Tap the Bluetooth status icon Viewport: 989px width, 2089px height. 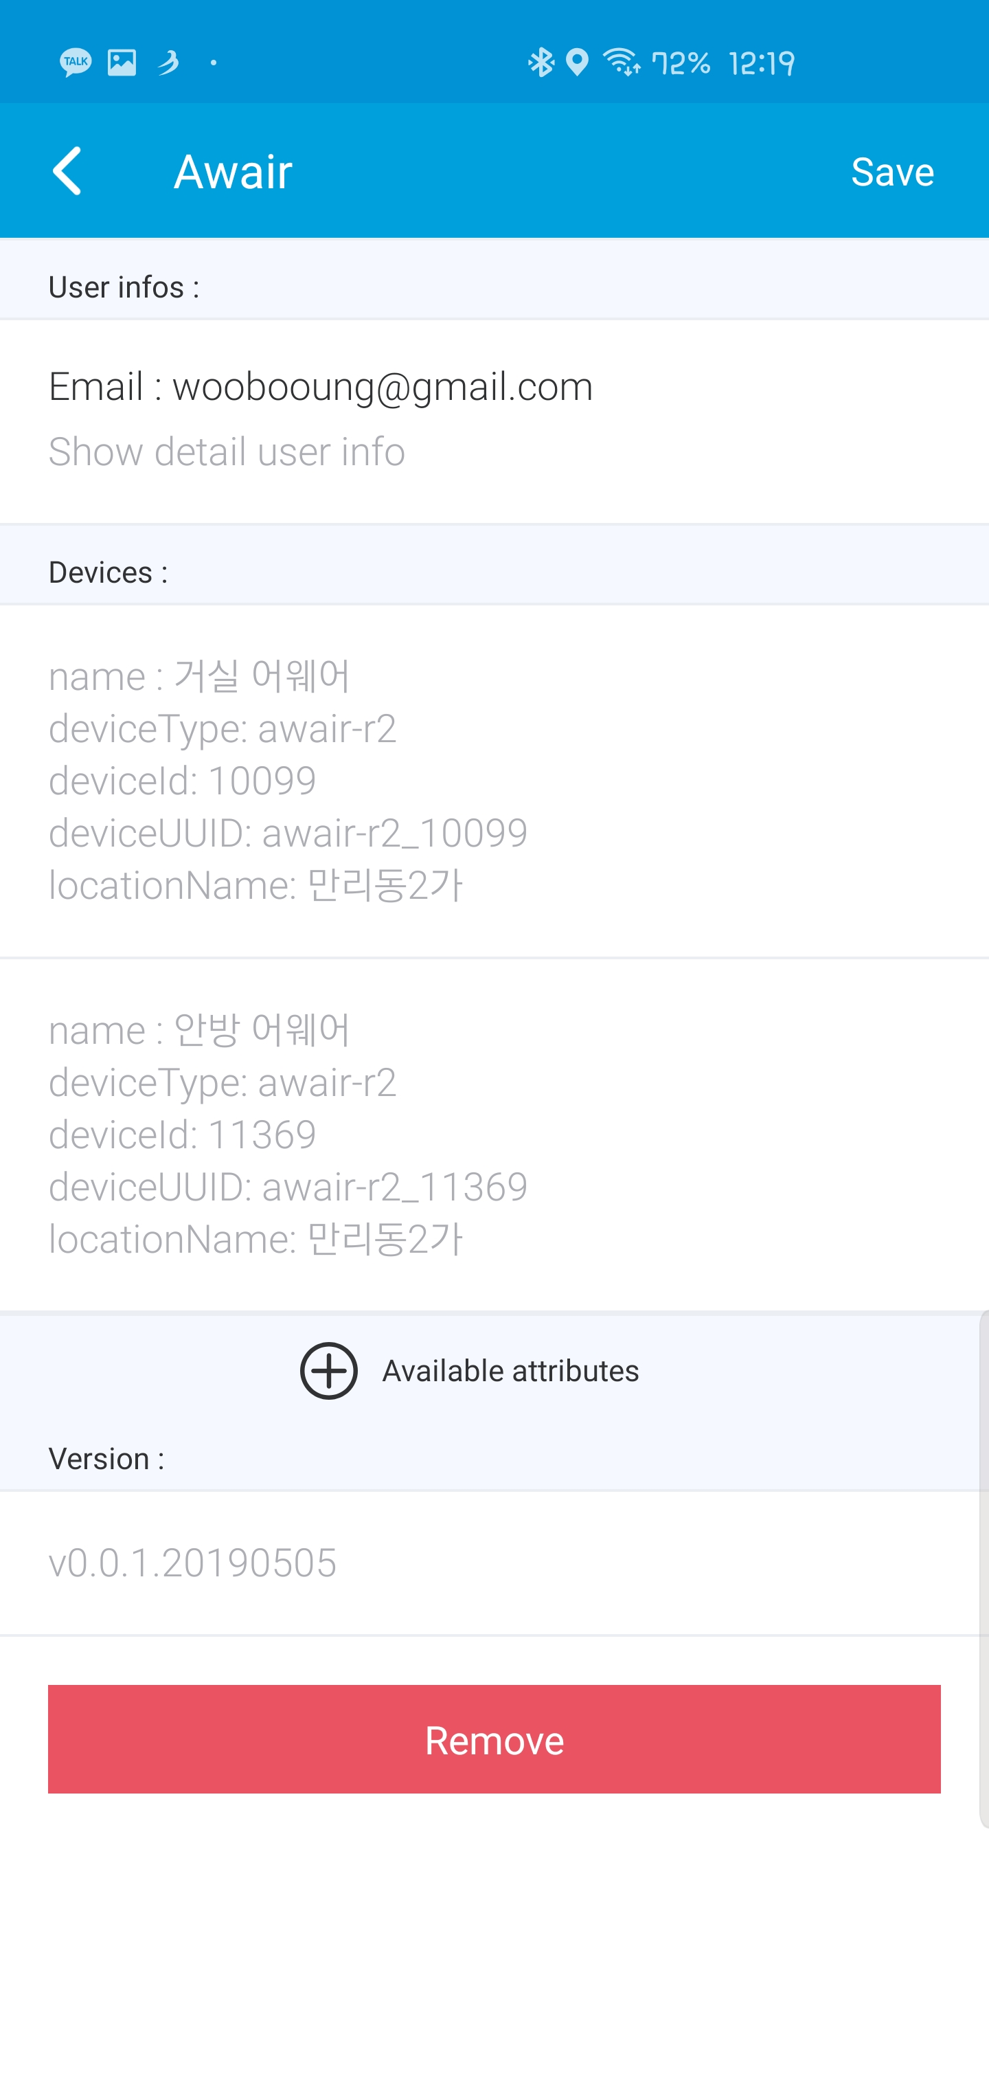541,63
